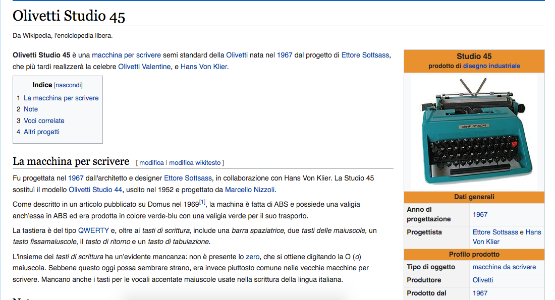Click the 'Prodotto dal' infobox label

pyautogui.click(x=426, y=293)
